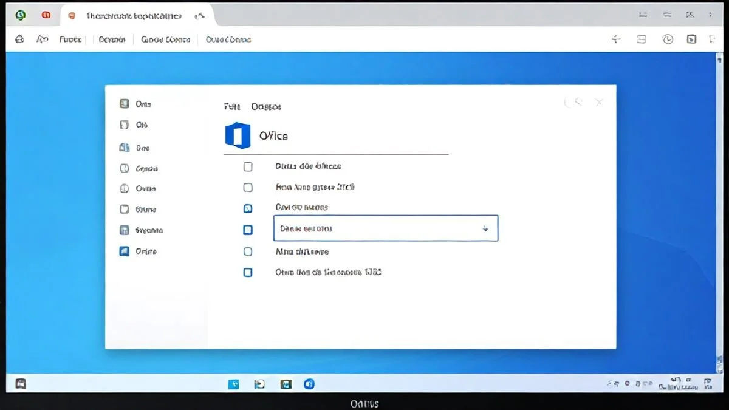Enable the bottom checkbox in the list
Viewport: 729px width, 410px height.
pos(248,272)
